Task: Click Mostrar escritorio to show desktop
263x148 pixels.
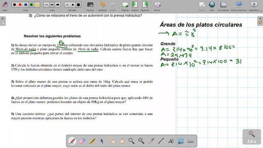Action: [x=239, y=5]
